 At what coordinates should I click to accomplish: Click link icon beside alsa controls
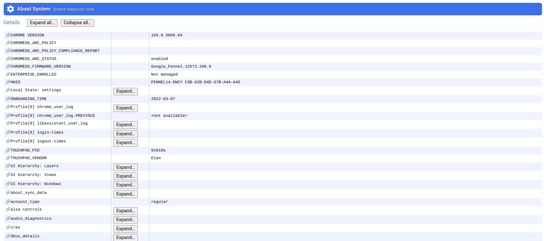tap(8, 209)
